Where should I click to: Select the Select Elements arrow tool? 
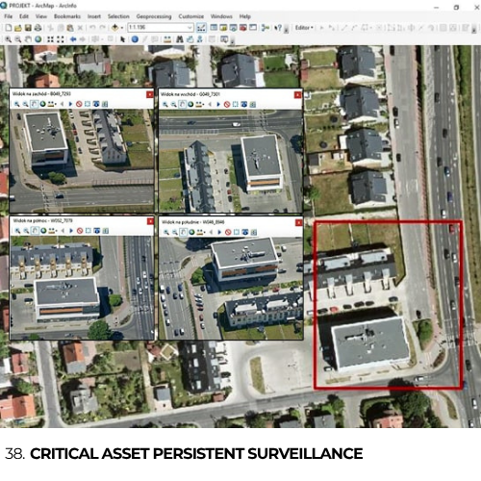pos(122,39)
